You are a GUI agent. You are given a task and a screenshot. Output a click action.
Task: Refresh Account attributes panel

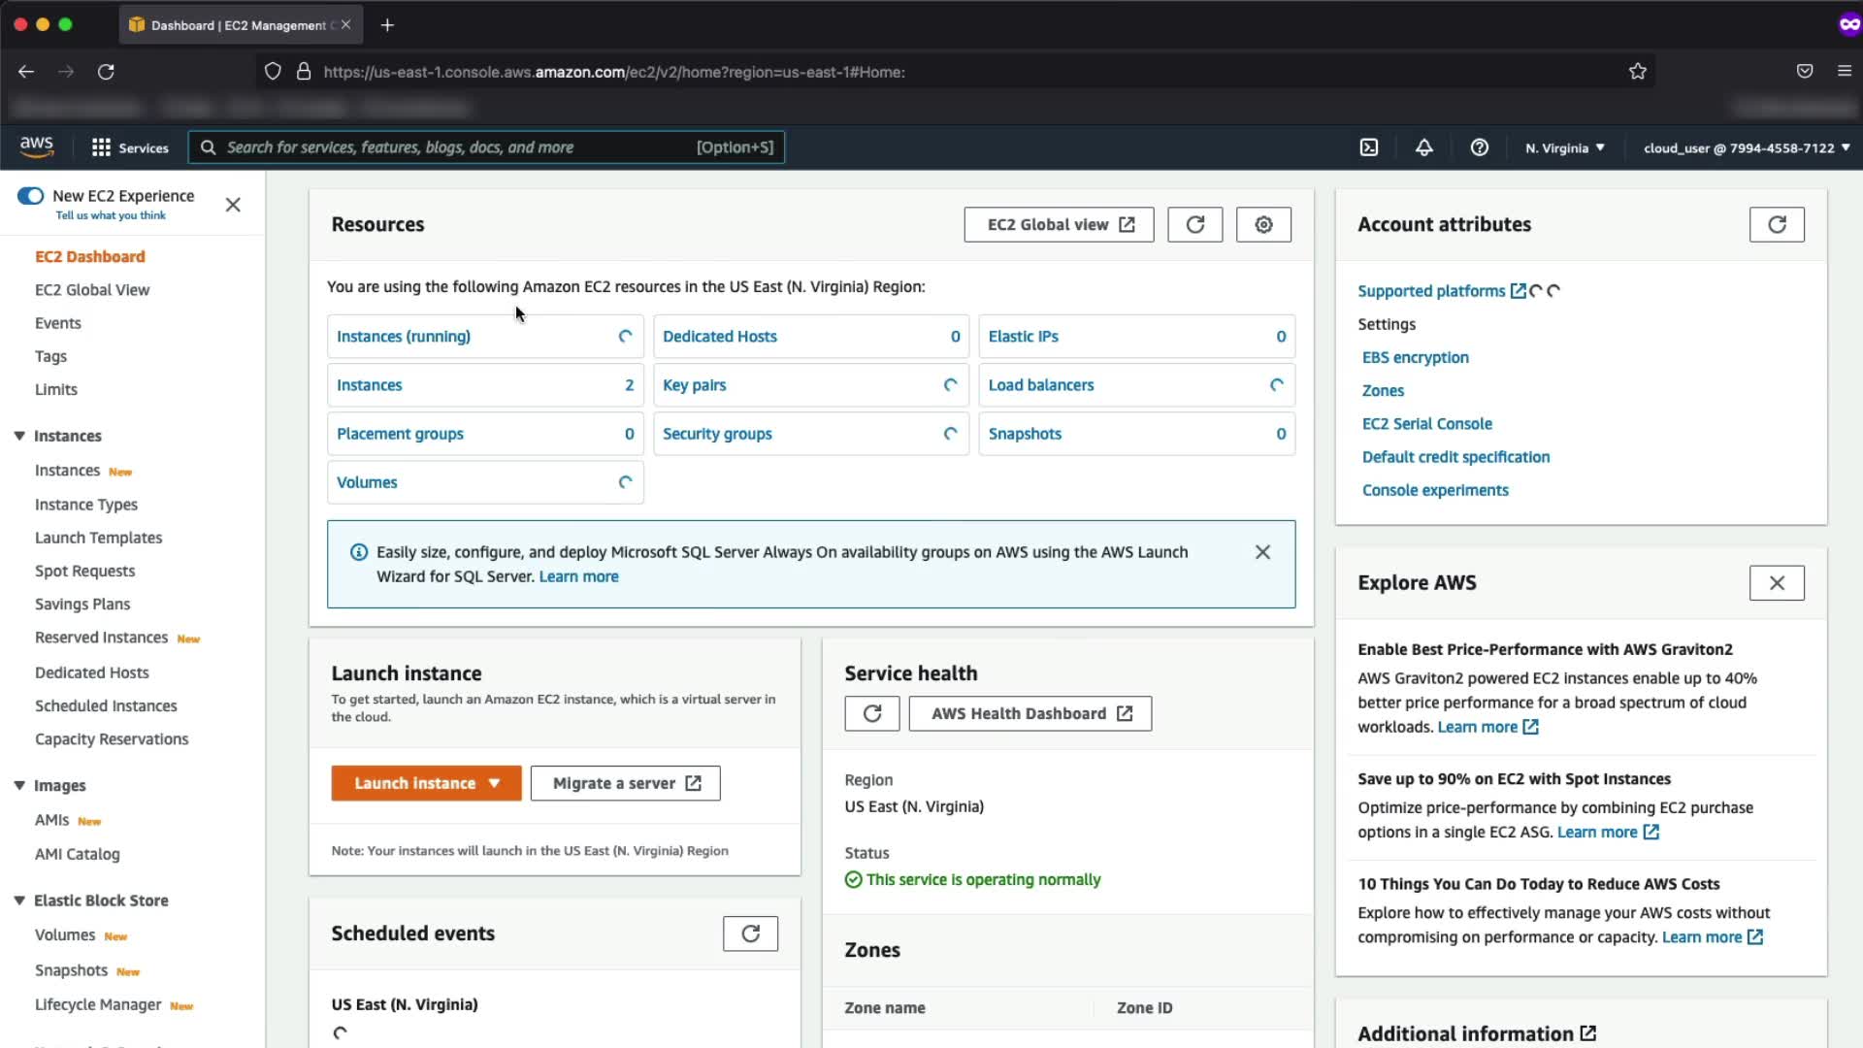point(1776,224)
